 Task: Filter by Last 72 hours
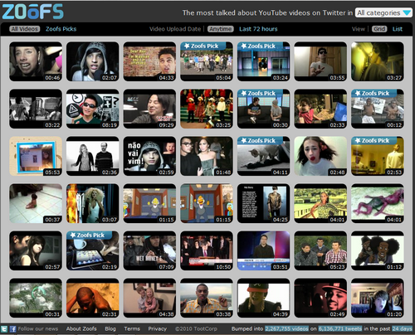tap(258, 29)
